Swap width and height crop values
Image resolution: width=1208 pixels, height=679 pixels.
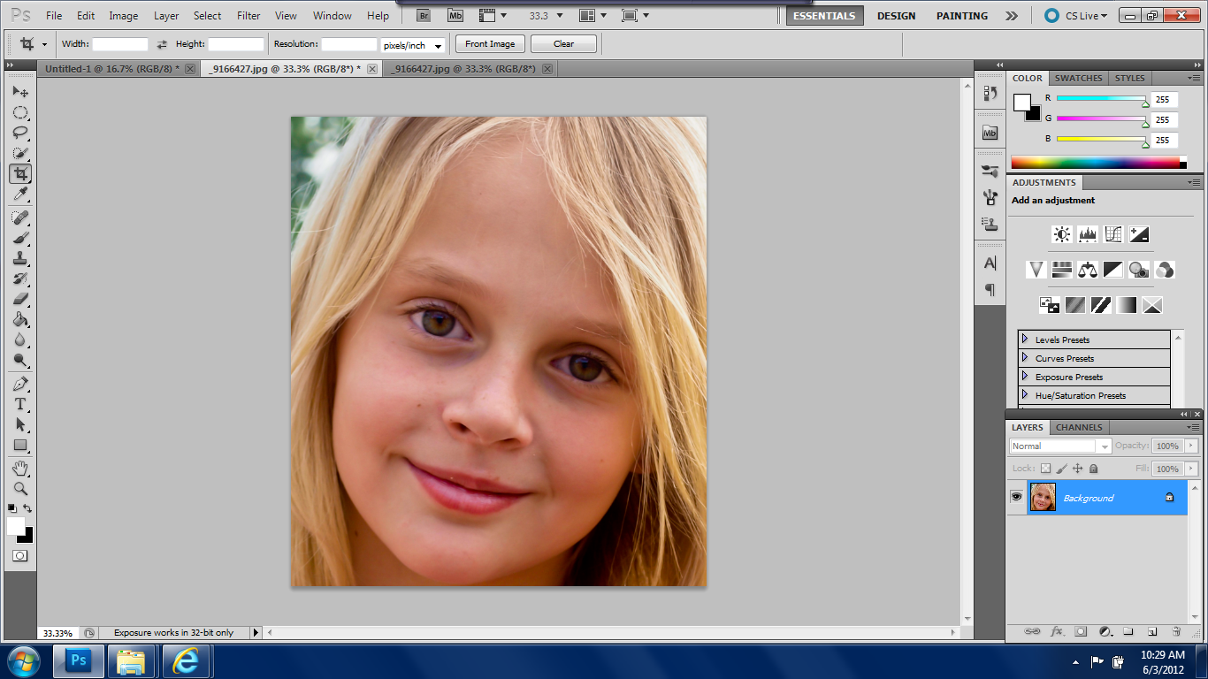(162, 44)
